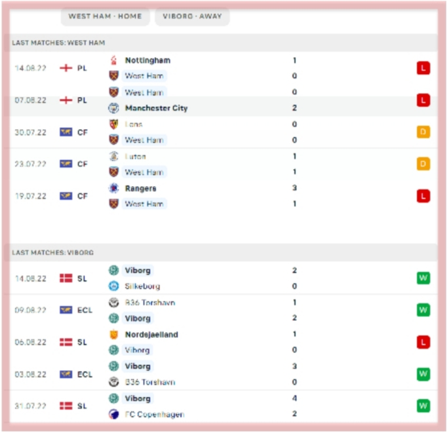Click the Nordsjaelland club crest icon

[113, 335]
